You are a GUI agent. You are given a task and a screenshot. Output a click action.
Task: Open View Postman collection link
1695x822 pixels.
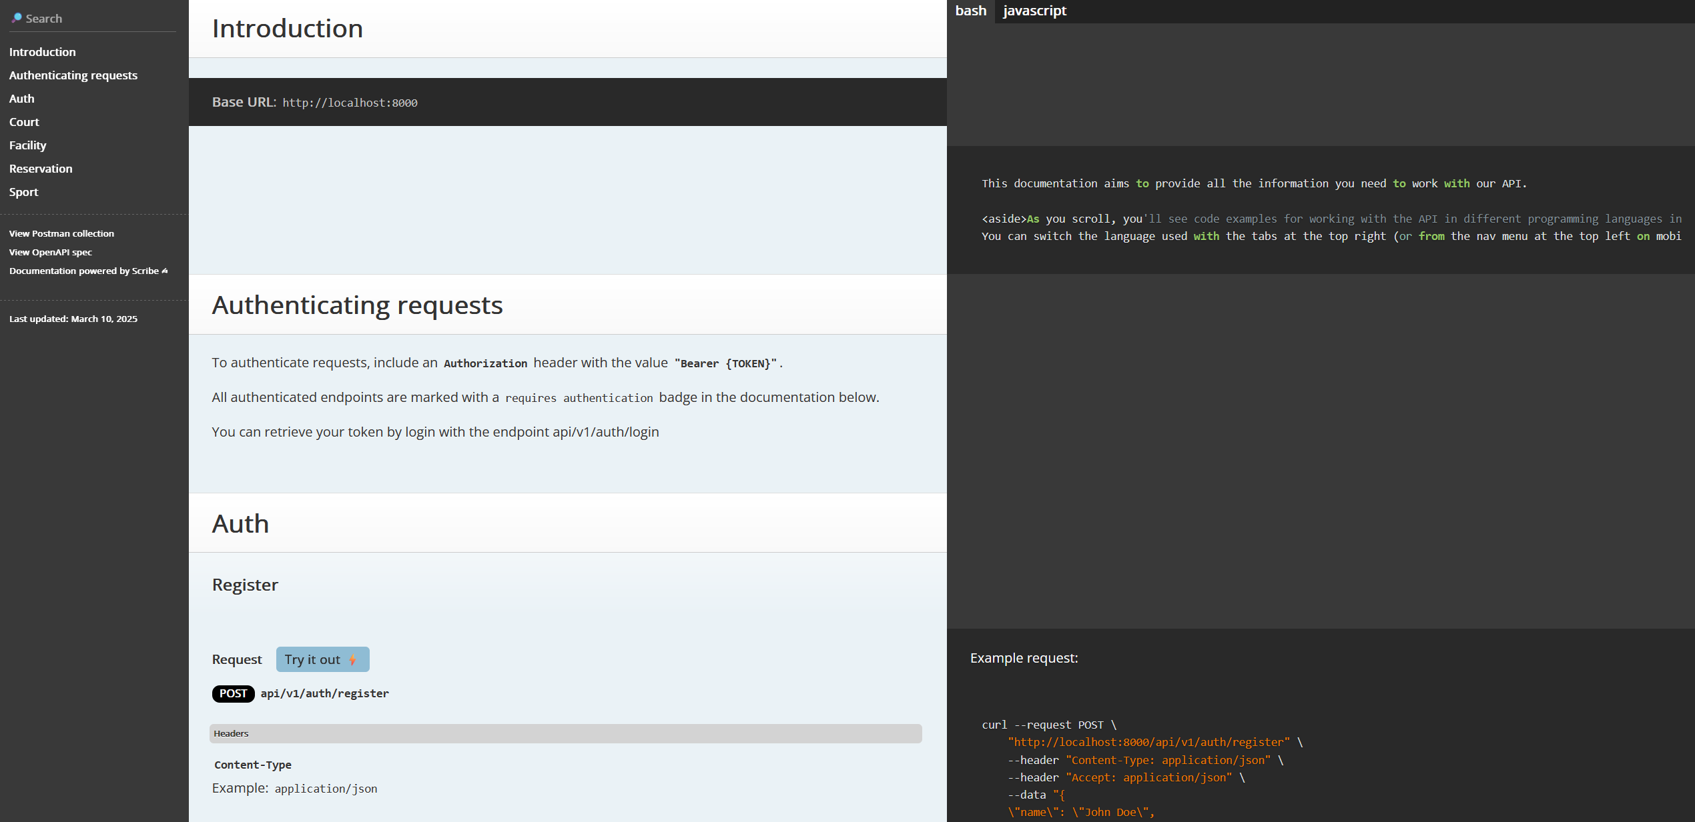(61, 233)
